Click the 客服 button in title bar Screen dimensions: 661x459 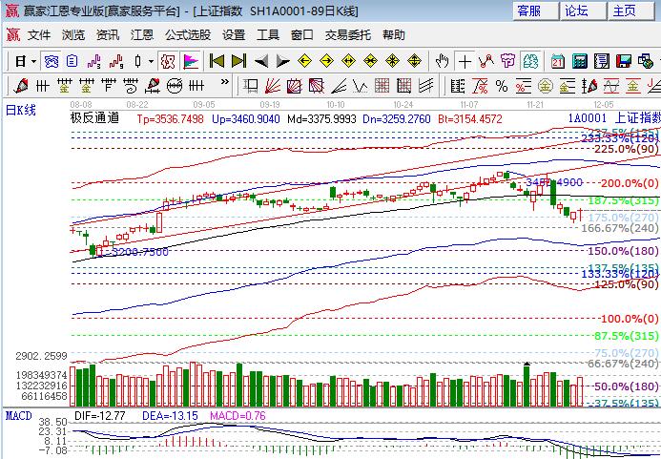pyautogui.click(x=528, y=10)
